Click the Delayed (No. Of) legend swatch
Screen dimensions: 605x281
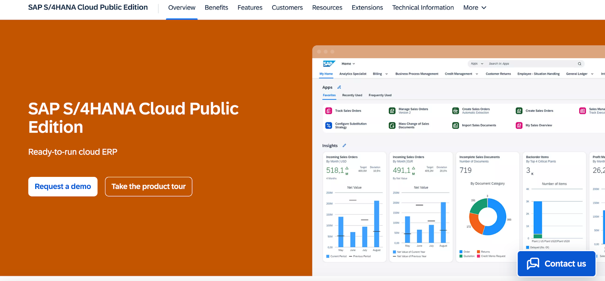tap(527, 247)
